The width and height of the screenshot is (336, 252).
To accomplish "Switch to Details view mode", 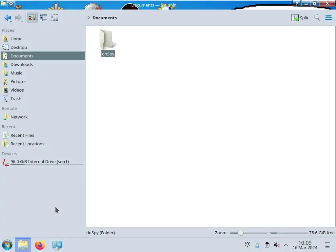I will click(x=55, y=18).
